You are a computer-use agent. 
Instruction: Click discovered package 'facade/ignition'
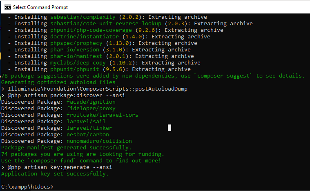(x=91, y=102)
